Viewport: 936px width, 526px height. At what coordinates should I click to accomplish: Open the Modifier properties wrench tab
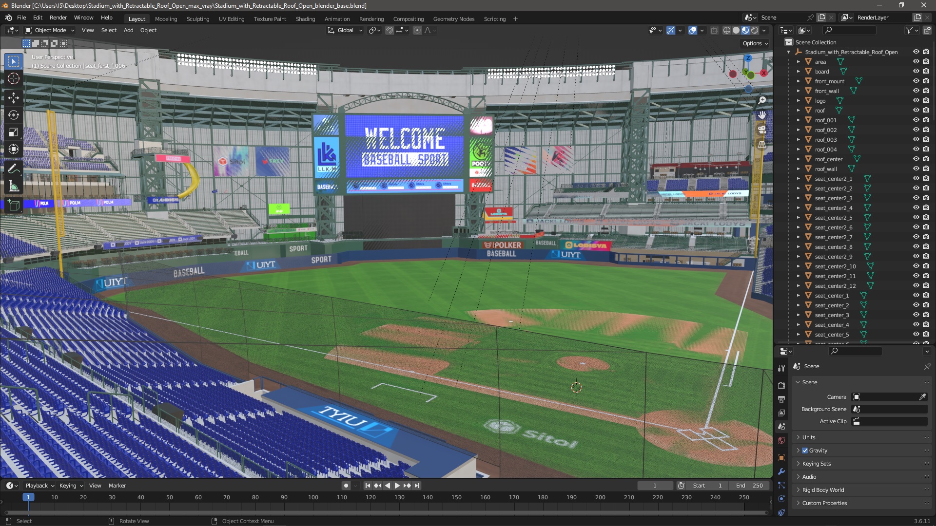(x=781, y=471)
